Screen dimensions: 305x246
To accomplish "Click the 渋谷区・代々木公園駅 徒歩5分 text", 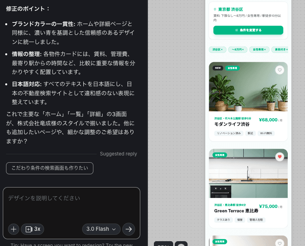I will click(232, 119).
